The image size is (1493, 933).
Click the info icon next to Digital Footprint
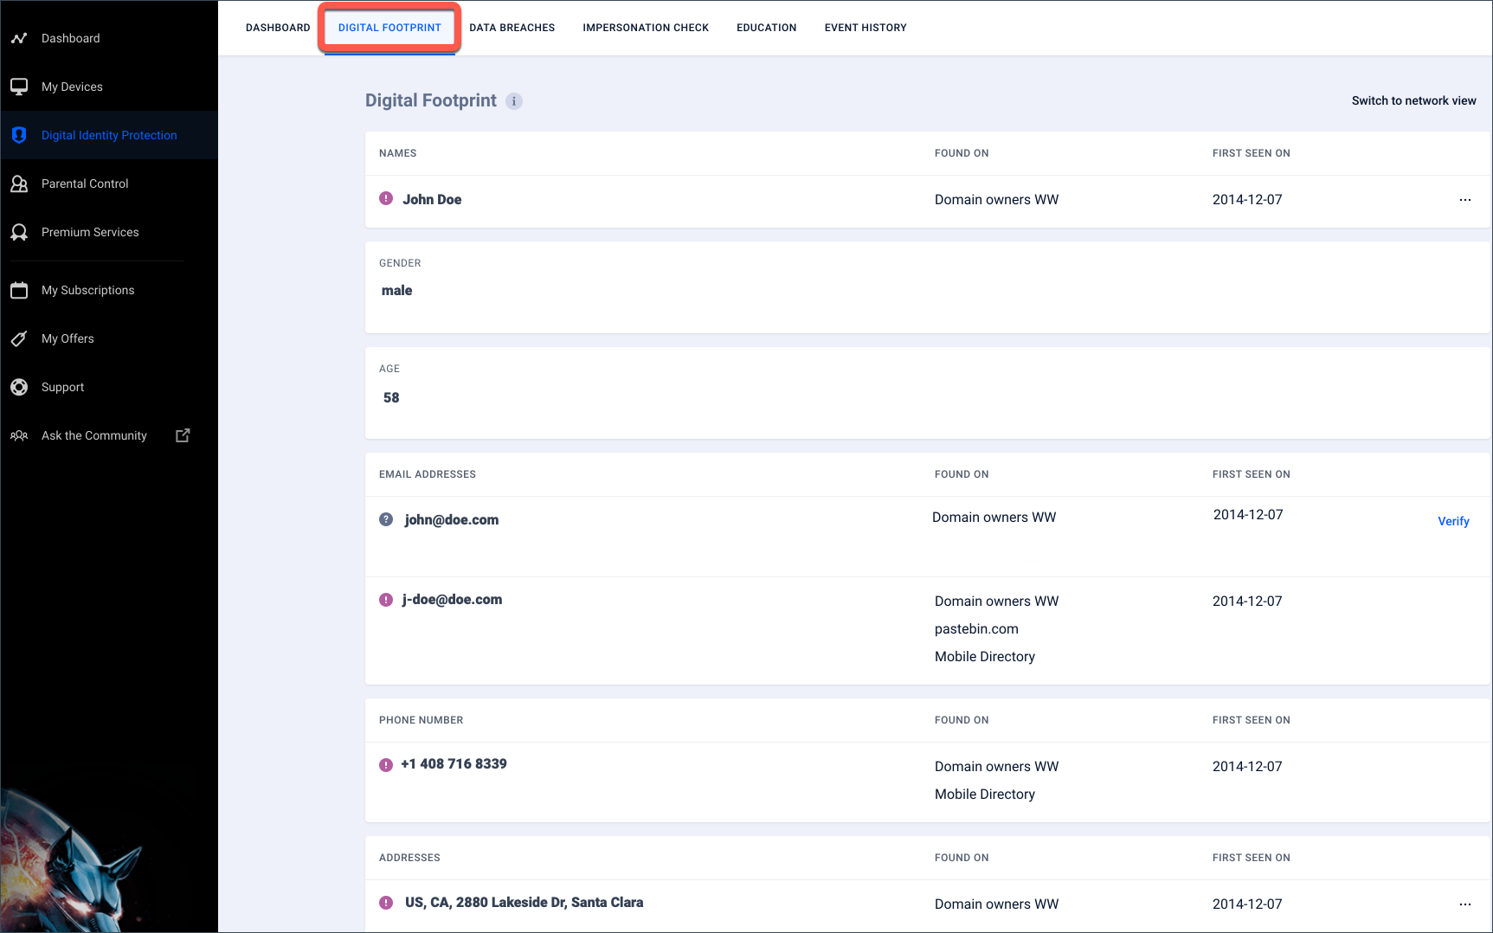pos(514,101)
